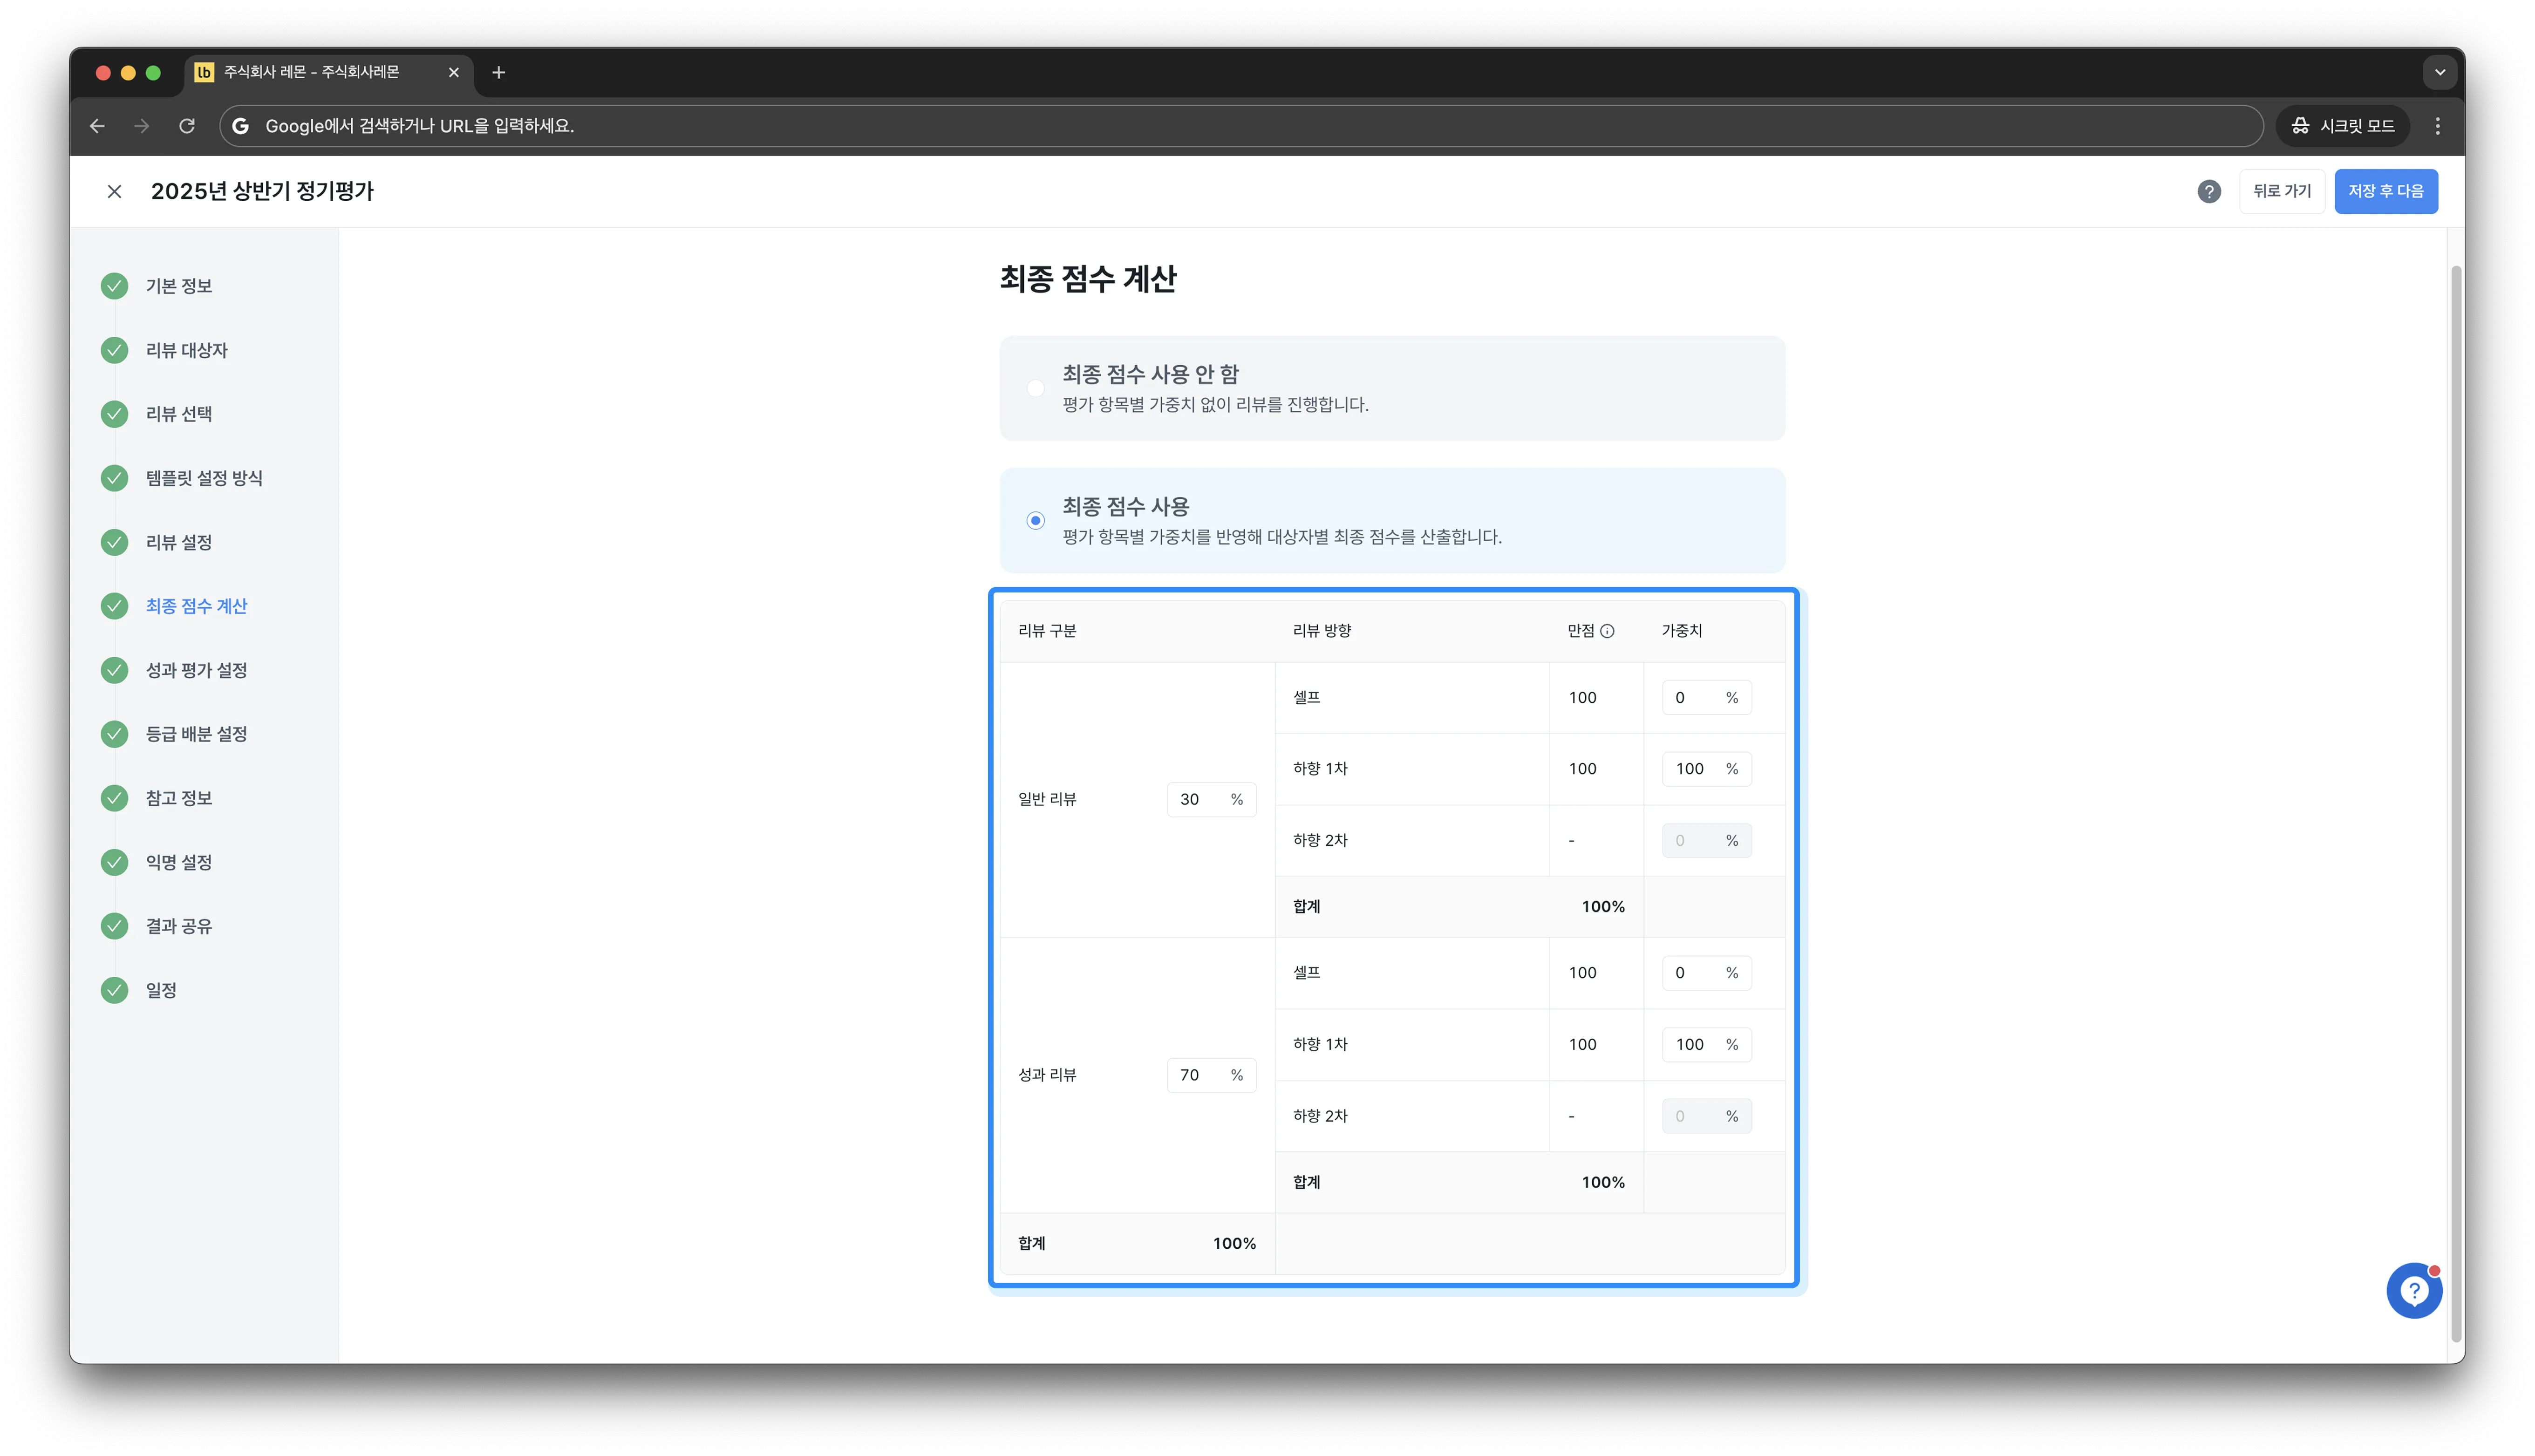2535x1456 pixels.
Task: Click the 리뷰 방향 column header
Action: (x=1322, y=631)
